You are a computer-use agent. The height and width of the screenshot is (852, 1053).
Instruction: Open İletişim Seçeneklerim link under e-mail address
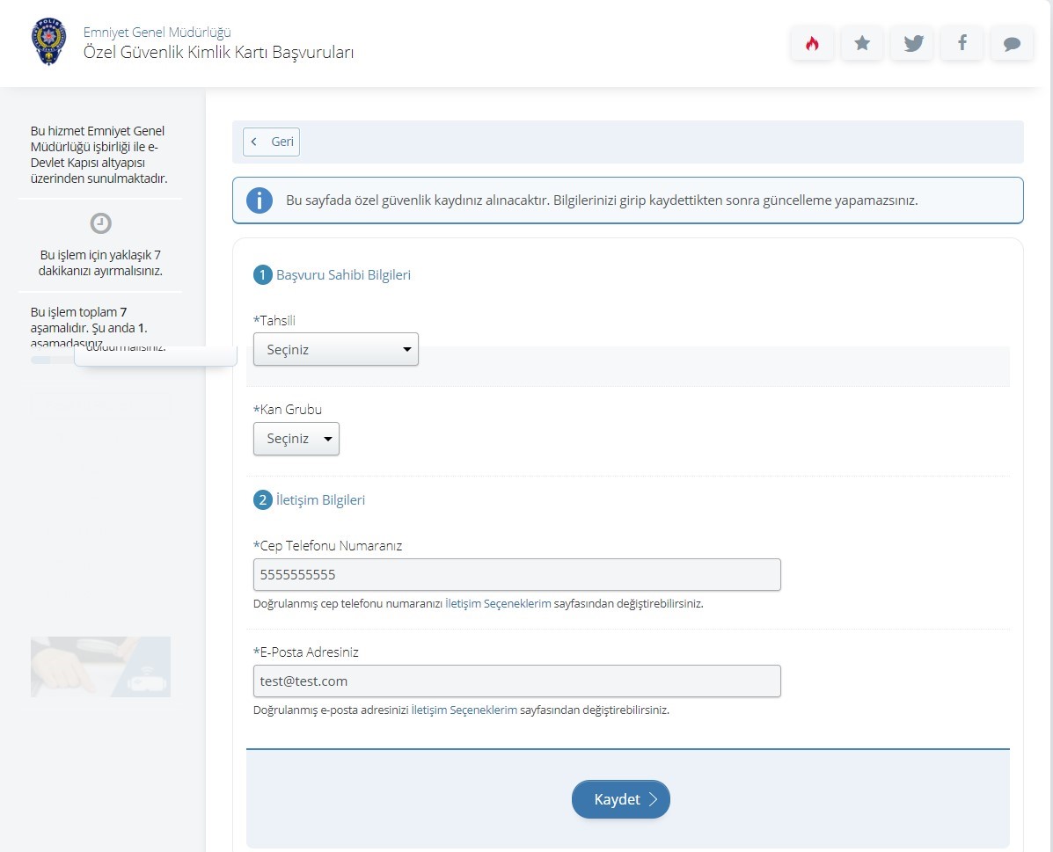pos(464,710)
